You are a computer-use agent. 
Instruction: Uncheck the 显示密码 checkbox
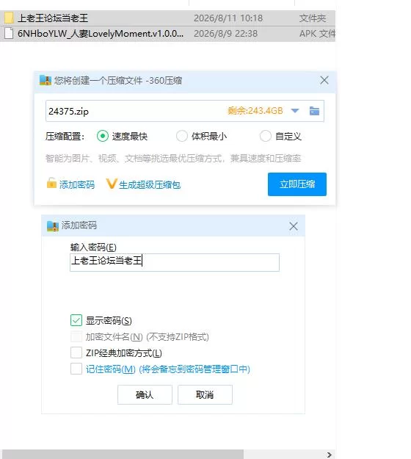coord(76,320)
